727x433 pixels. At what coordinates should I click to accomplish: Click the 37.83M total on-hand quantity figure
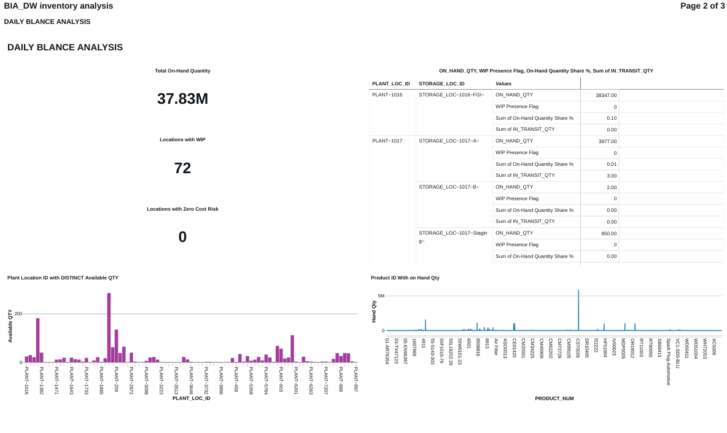point(182,99)
